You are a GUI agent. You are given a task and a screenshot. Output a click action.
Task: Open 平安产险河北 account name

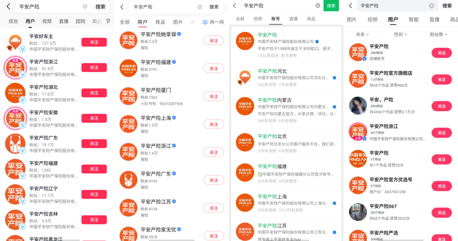272,71
